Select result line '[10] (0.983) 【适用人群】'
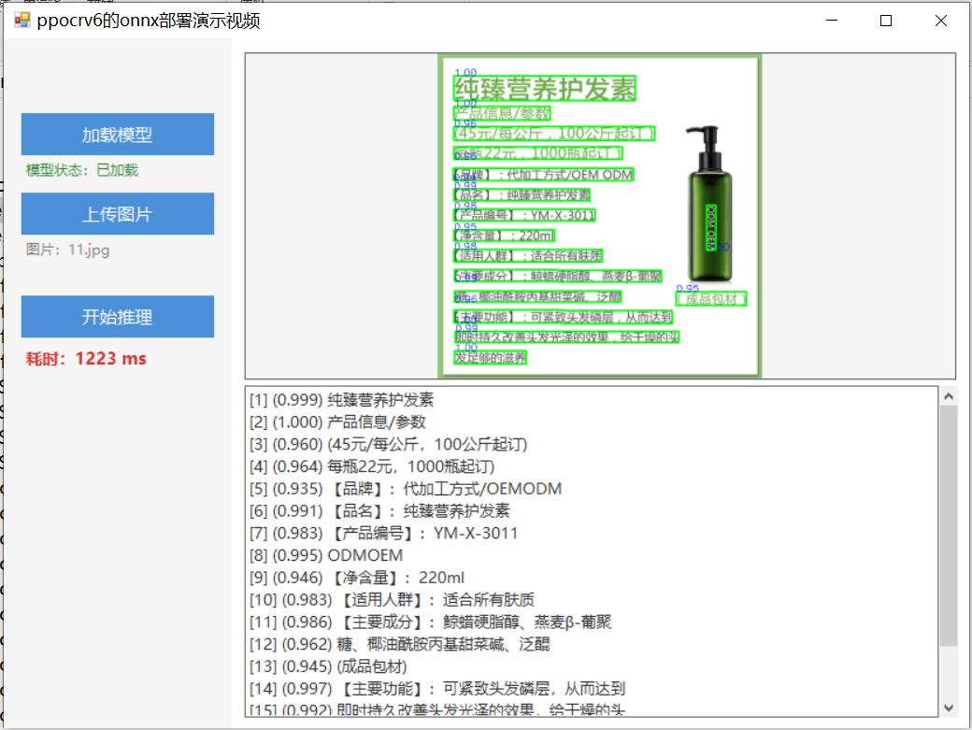This screenshot has height=730, width=972. 392,600
